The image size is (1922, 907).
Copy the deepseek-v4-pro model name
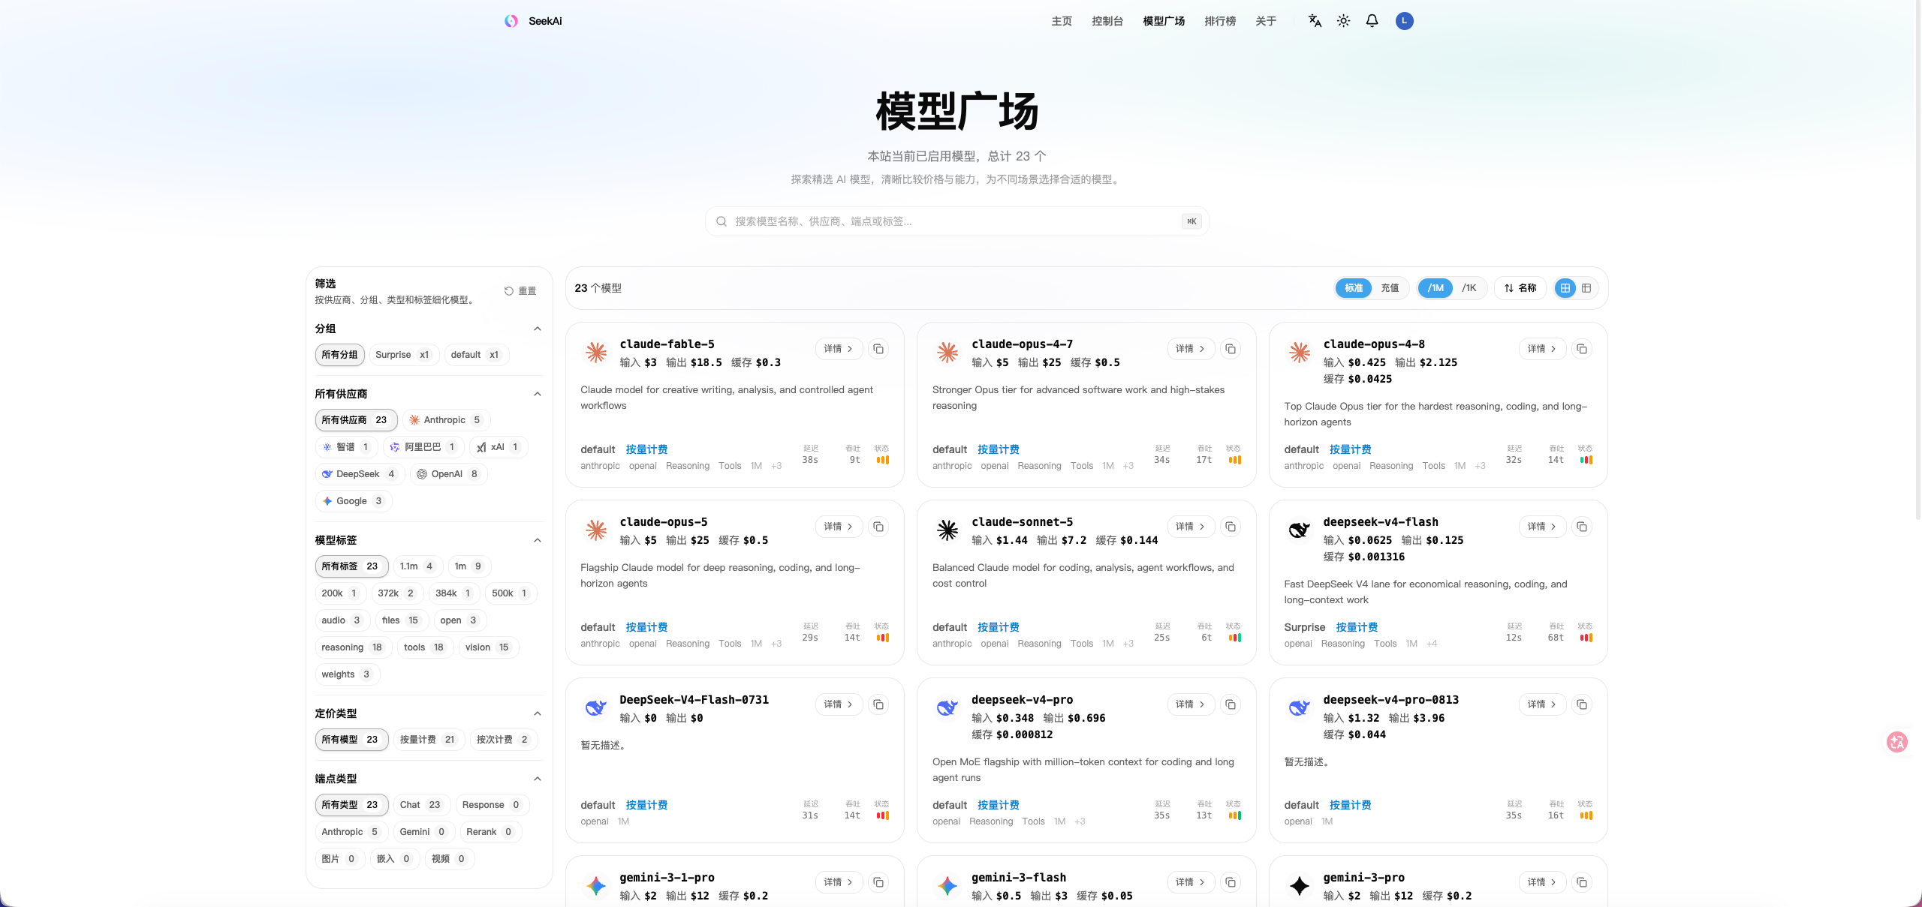(1230, 704)
